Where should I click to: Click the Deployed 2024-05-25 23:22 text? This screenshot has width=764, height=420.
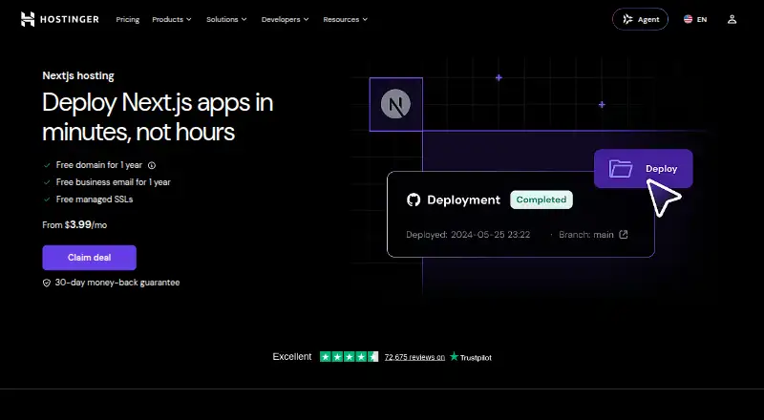pyautogui.click(x=468, y=235)
